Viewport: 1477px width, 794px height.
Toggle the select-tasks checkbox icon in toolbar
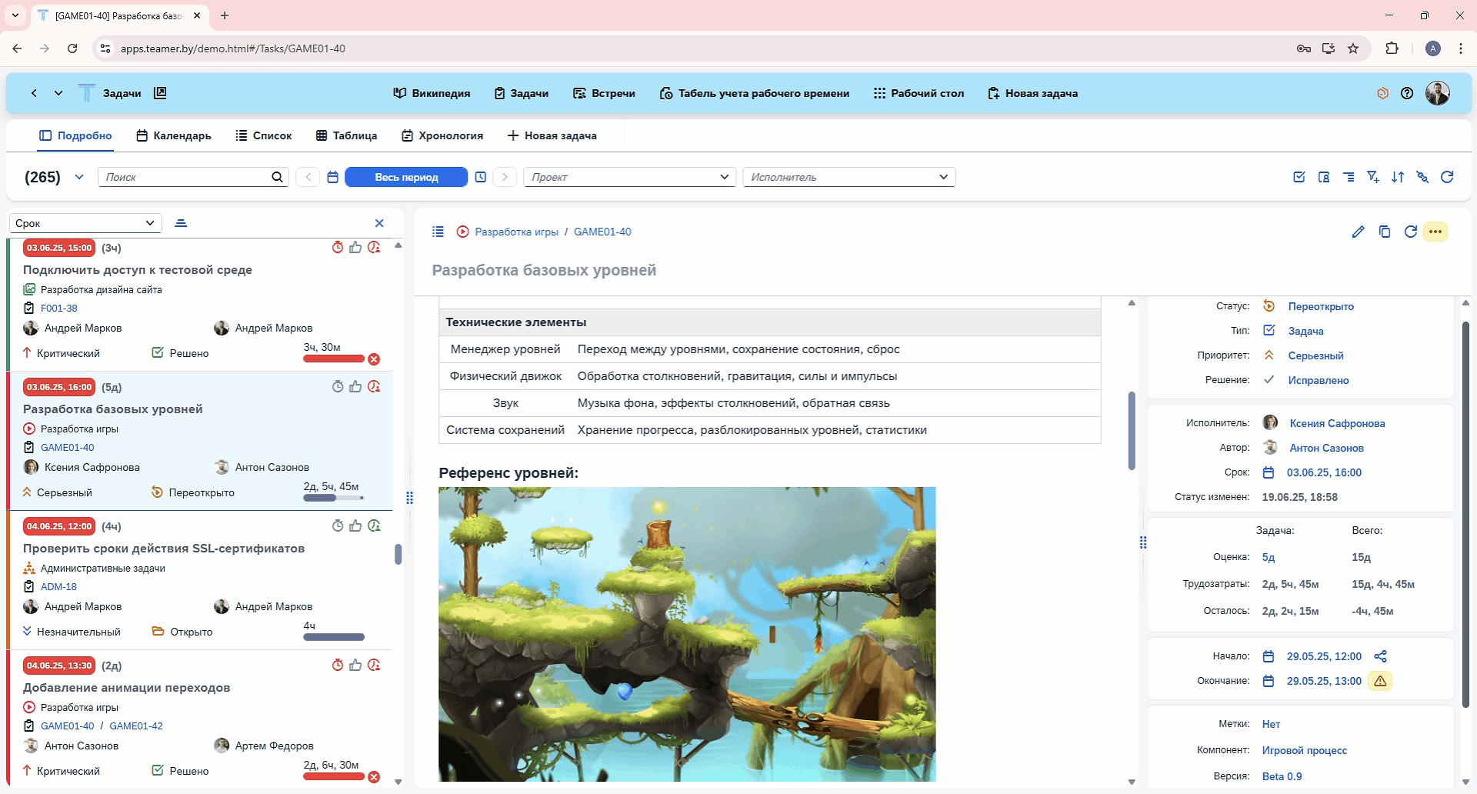click(x=1299, y=177)
